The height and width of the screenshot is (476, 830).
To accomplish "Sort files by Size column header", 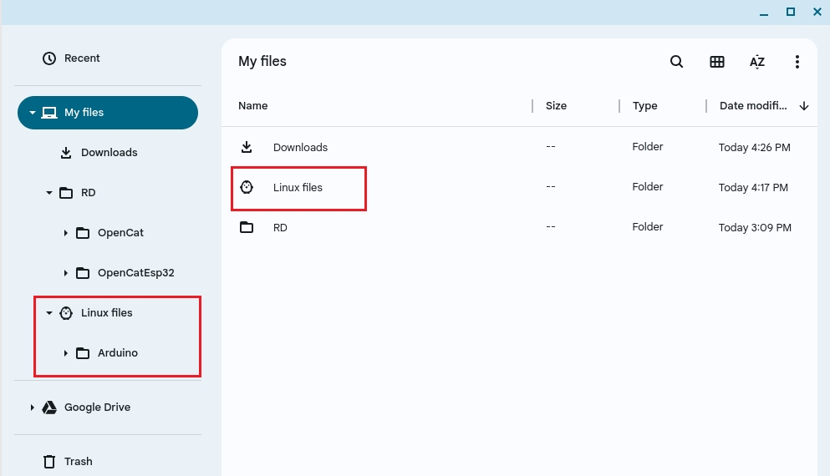I will (x=556, y=106).
